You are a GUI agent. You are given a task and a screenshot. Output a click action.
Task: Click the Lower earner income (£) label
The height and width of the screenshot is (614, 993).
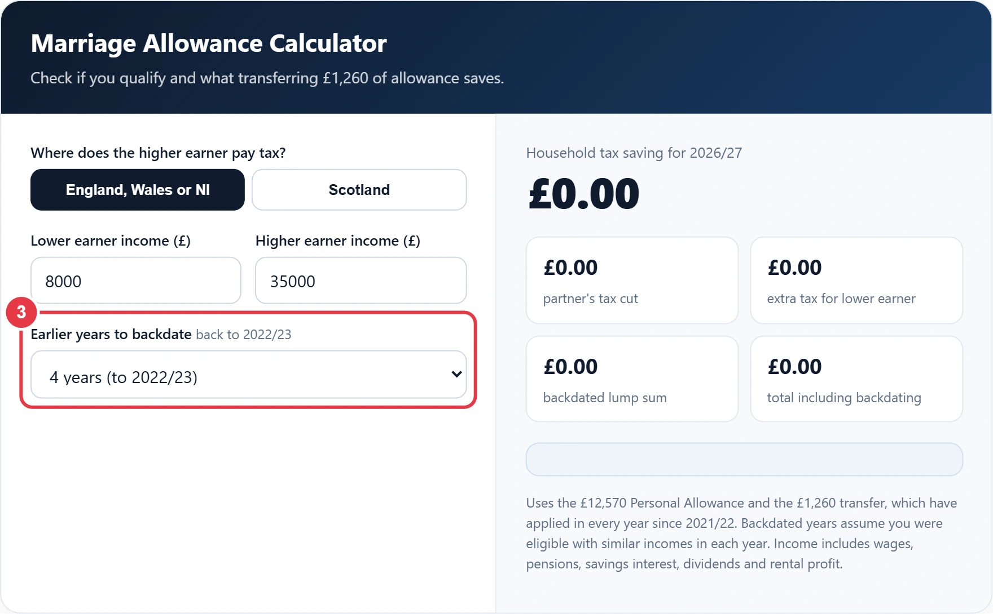pos(111,241)
